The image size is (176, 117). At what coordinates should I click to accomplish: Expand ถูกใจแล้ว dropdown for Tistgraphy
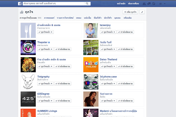click(x=46, y=84)
